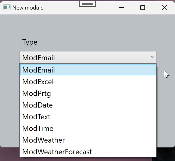Click the grip handle at top center
The image size is (175, 161).
tap(87, 4)
